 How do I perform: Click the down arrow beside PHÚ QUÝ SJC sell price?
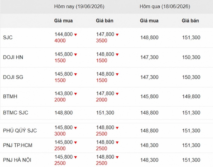tap(117, 128)
